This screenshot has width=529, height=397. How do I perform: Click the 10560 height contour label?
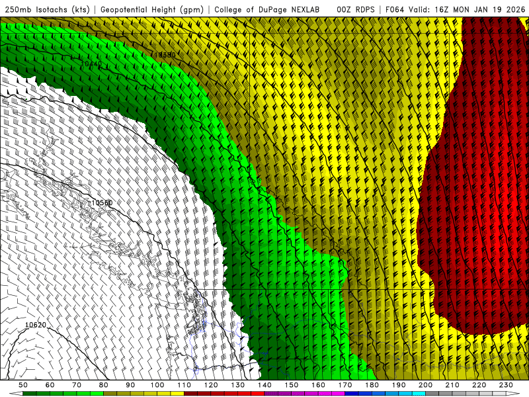102,202
